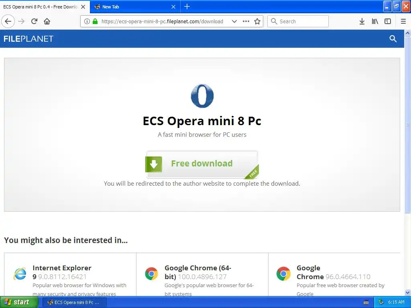Click the forward navigation arrow
The width and height of the screenshot is (411, 308).
pyautogui.click(x=22, y=21)
